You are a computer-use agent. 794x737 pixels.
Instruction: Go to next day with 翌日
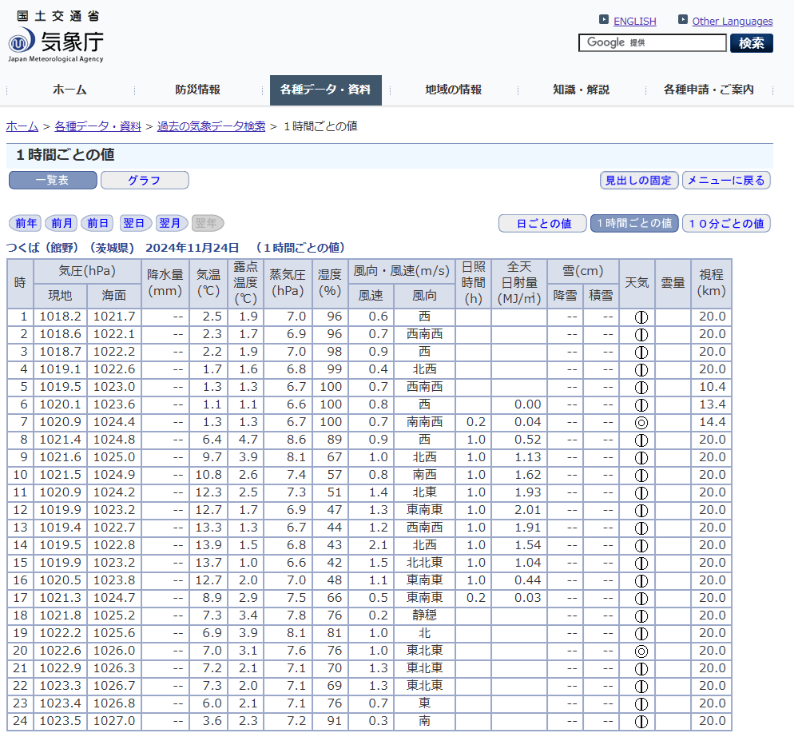coord(134,223)
